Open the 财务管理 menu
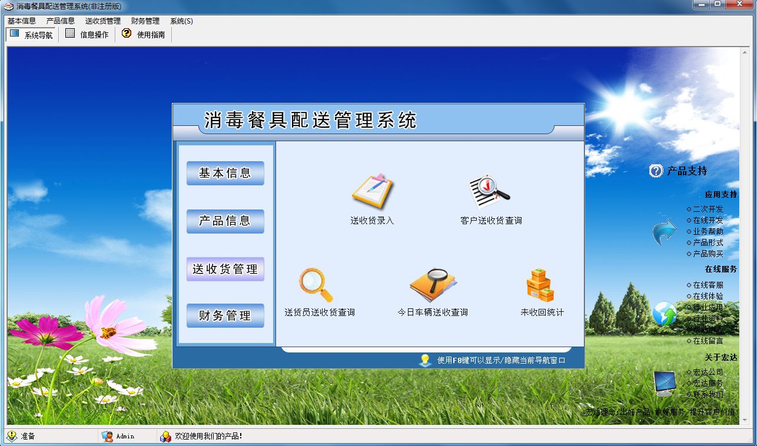 coord(147,21)
